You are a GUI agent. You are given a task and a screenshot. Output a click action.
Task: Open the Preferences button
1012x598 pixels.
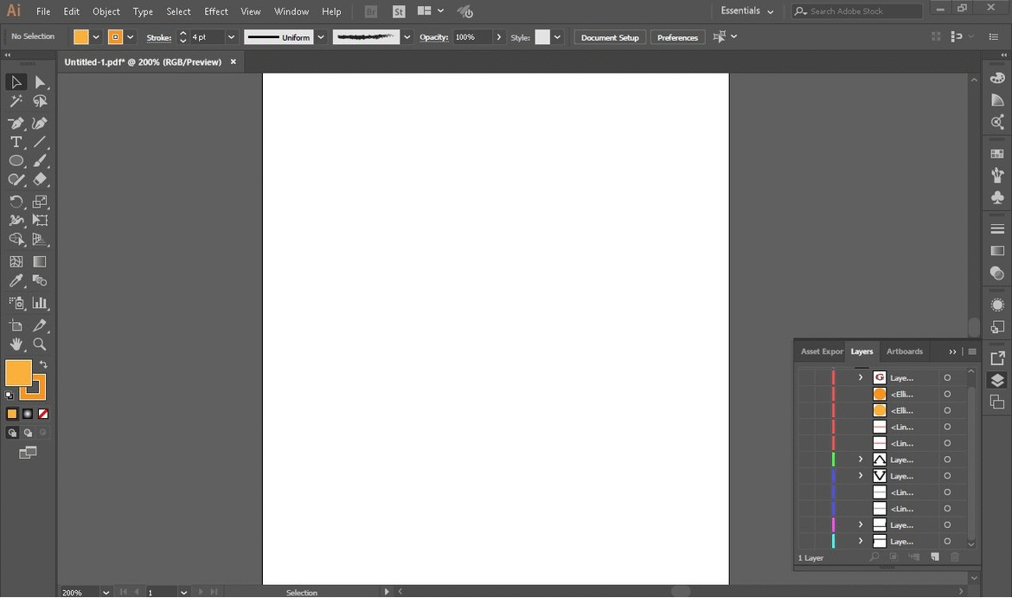677,36
